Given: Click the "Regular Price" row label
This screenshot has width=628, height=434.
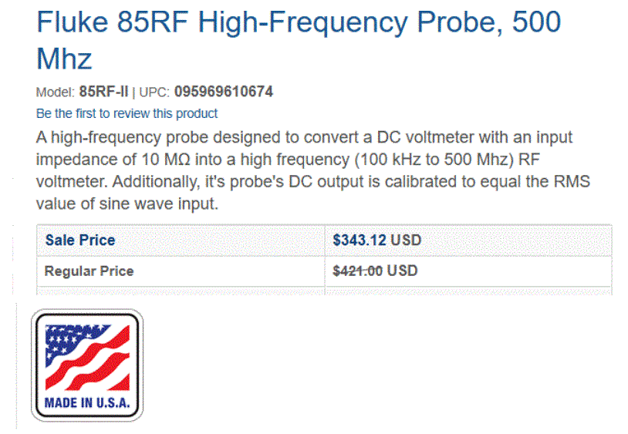Looking at the screenshot, I should (89, 271).
